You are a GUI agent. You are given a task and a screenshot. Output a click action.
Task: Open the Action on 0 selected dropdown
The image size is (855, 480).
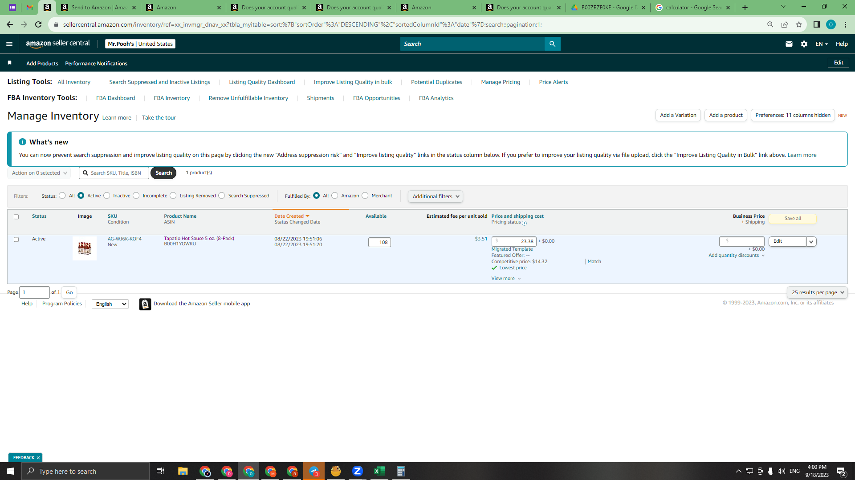(39, 173)
